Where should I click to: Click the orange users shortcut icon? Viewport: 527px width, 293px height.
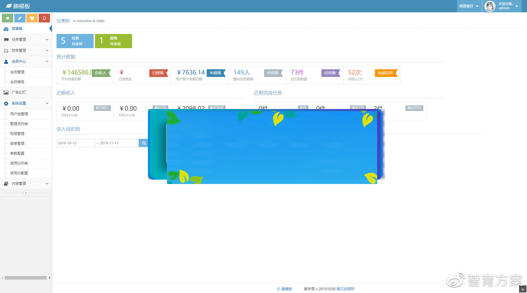click(x=32, y=18)
